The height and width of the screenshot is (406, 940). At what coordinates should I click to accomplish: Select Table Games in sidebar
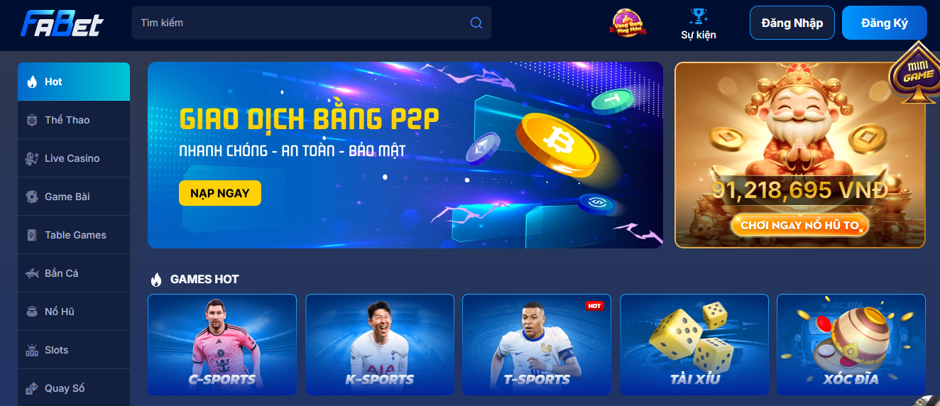pos(74,235)
